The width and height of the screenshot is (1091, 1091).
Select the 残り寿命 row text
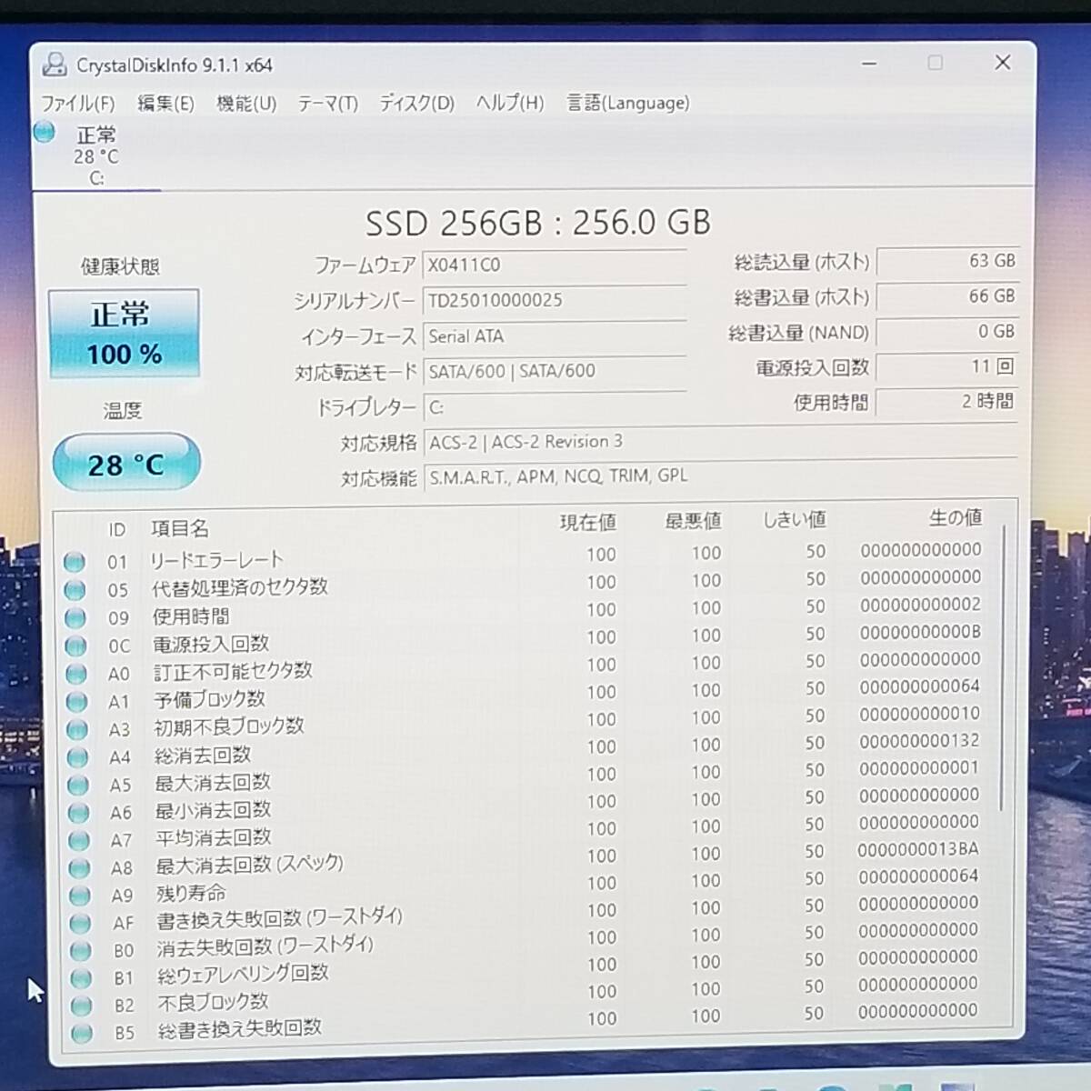point(191,894)
